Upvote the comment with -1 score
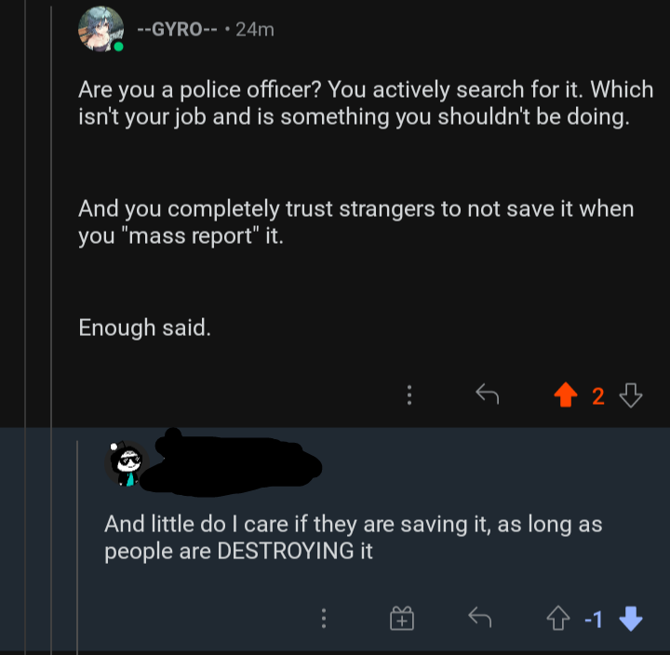Image resolution: width=670 pixels, height=655 pixels. point(557,618)
